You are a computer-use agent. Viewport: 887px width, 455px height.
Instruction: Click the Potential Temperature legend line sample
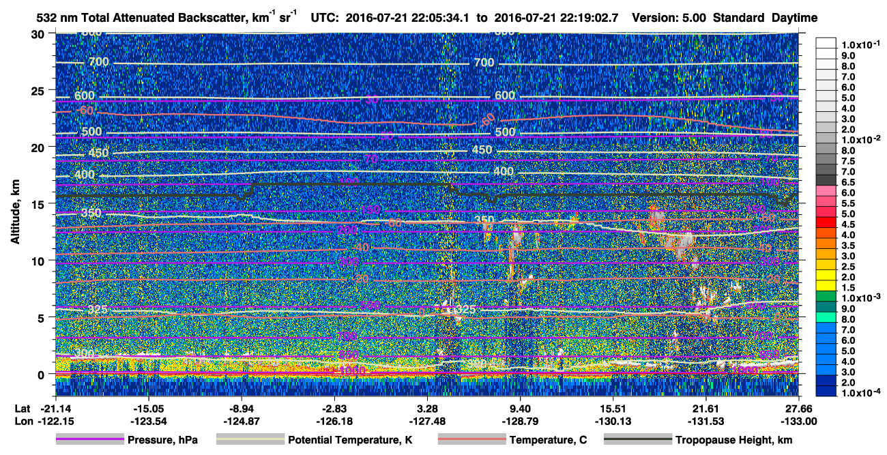click(x=250, y=440)
